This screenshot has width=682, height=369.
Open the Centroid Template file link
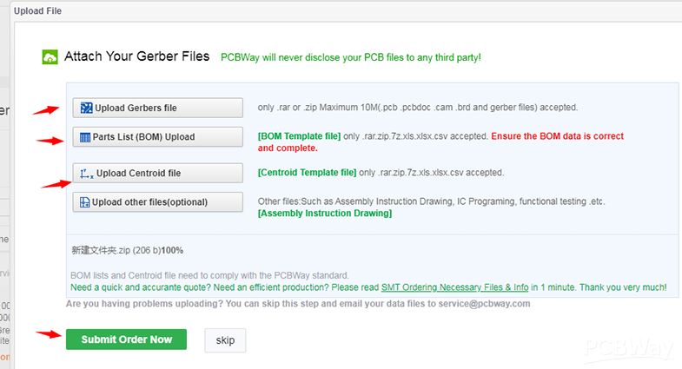pos(307,173)
